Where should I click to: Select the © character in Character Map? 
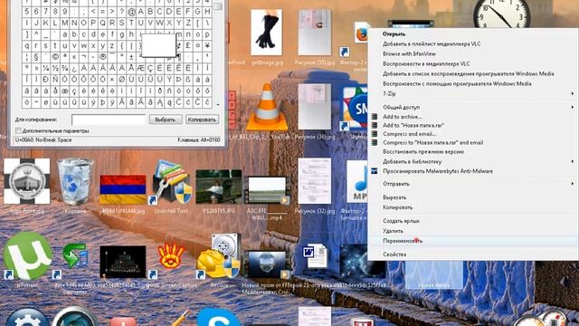pos(55,57)
